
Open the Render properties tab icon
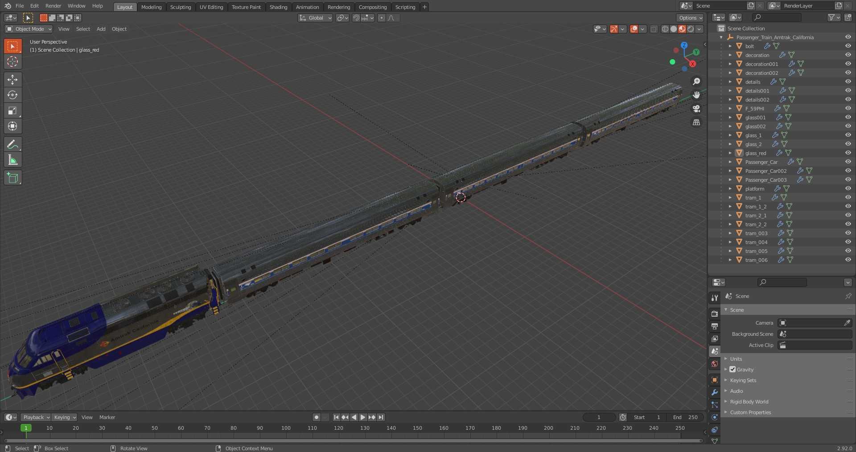tap(714, 314)
